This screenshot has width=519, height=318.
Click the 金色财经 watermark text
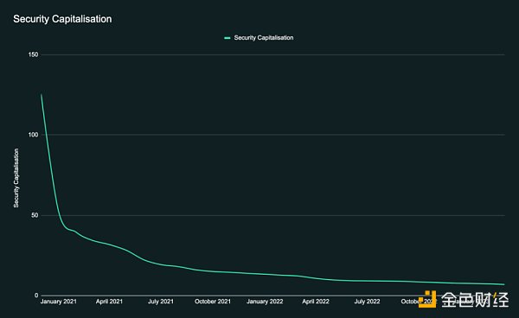(475, 300)
